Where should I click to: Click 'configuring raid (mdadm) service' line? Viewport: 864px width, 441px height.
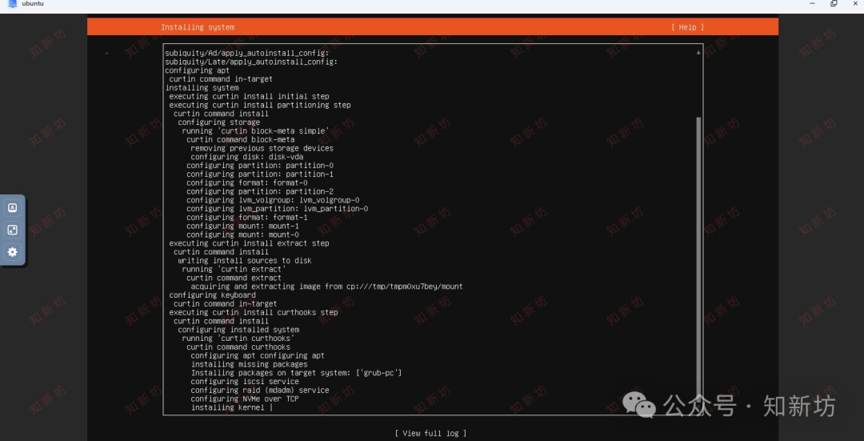pos(260,391)
